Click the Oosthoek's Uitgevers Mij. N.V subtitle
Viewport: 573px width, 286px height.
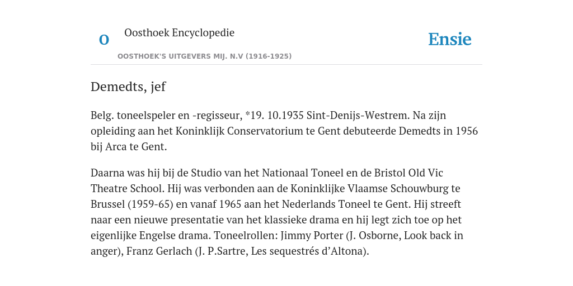pyautogui.click(x=205, y=56)
